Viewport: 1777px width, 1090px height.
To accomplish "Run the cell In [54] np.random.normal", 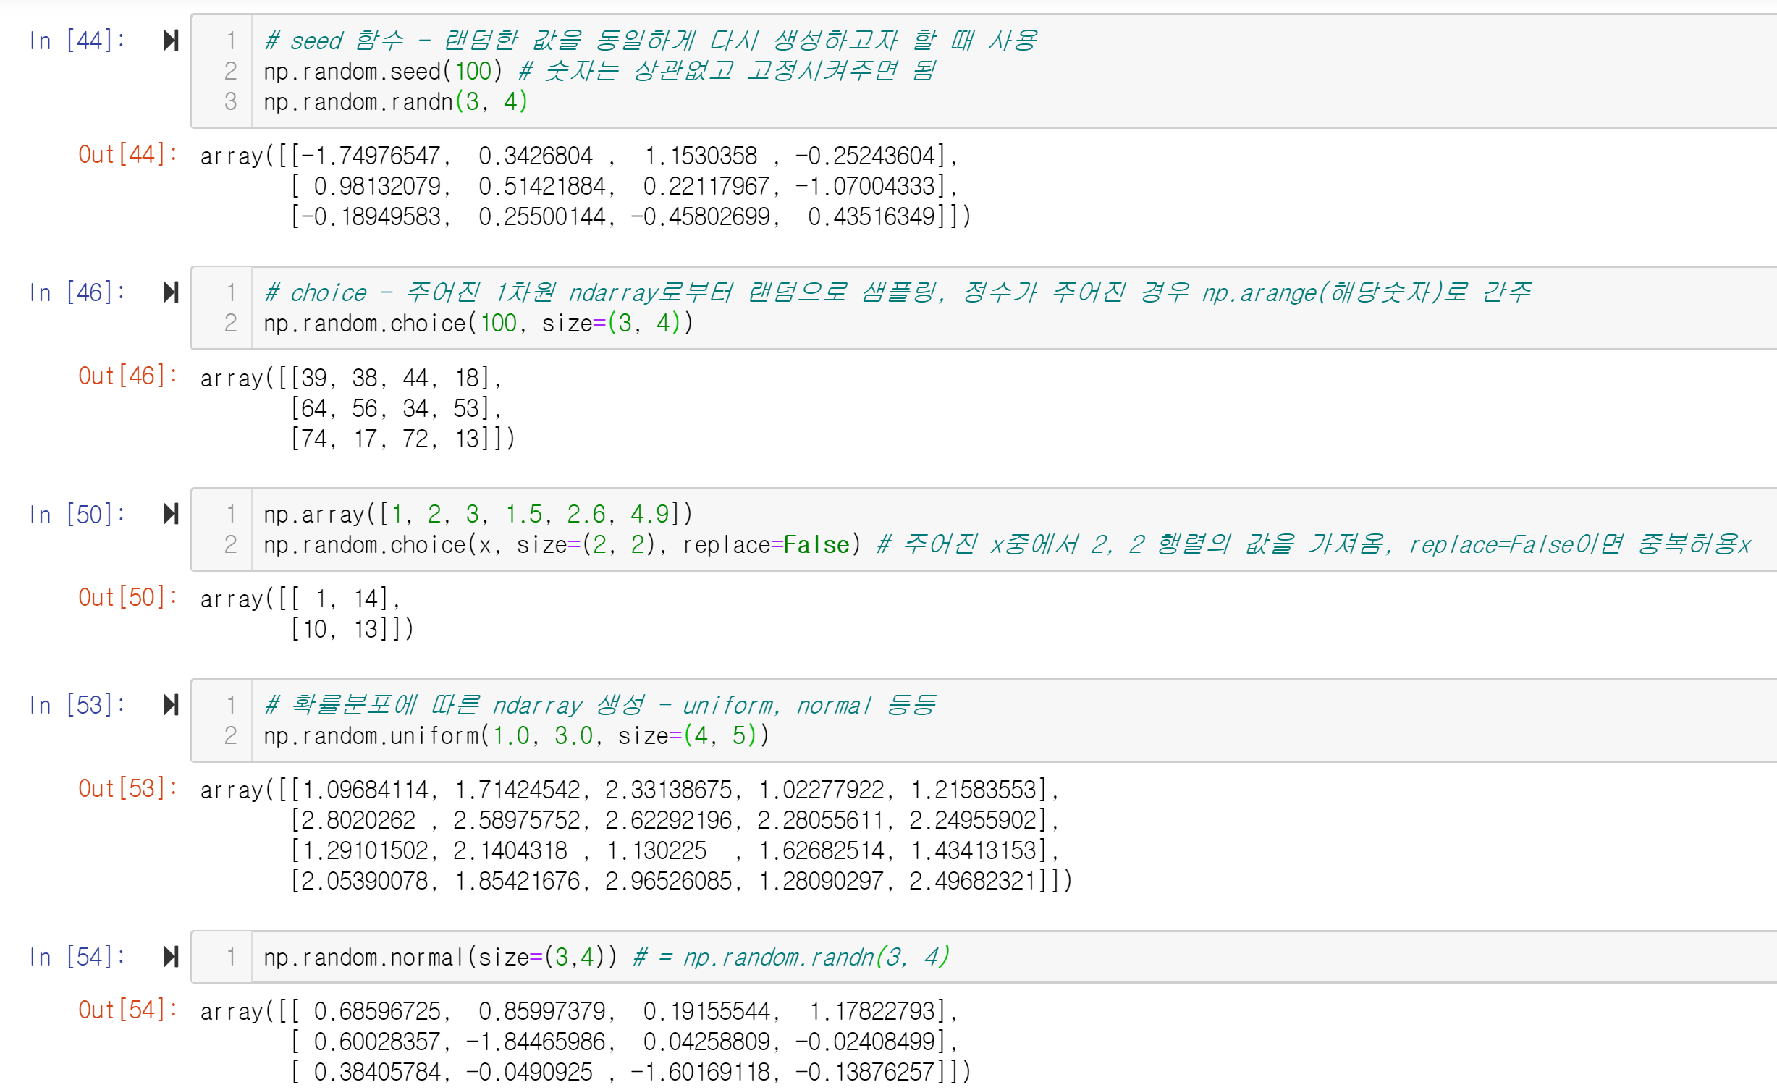I will coord(171,956).
